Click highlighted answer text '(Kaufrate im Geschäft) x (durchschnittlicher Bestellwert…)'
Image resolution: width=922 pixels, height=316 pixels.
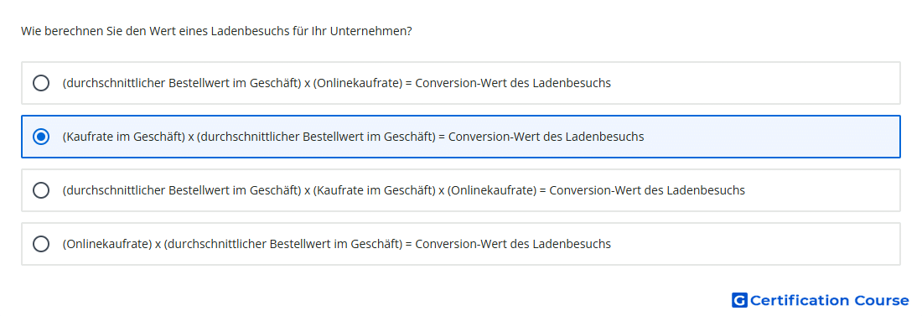tap(353, 137)
